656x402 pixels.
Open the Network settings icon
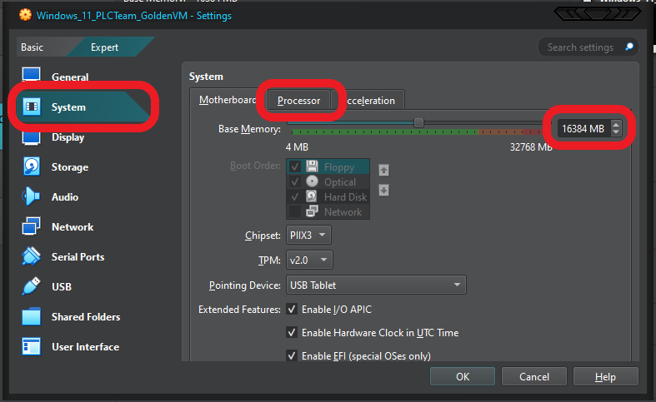click(x=32, y=227)
